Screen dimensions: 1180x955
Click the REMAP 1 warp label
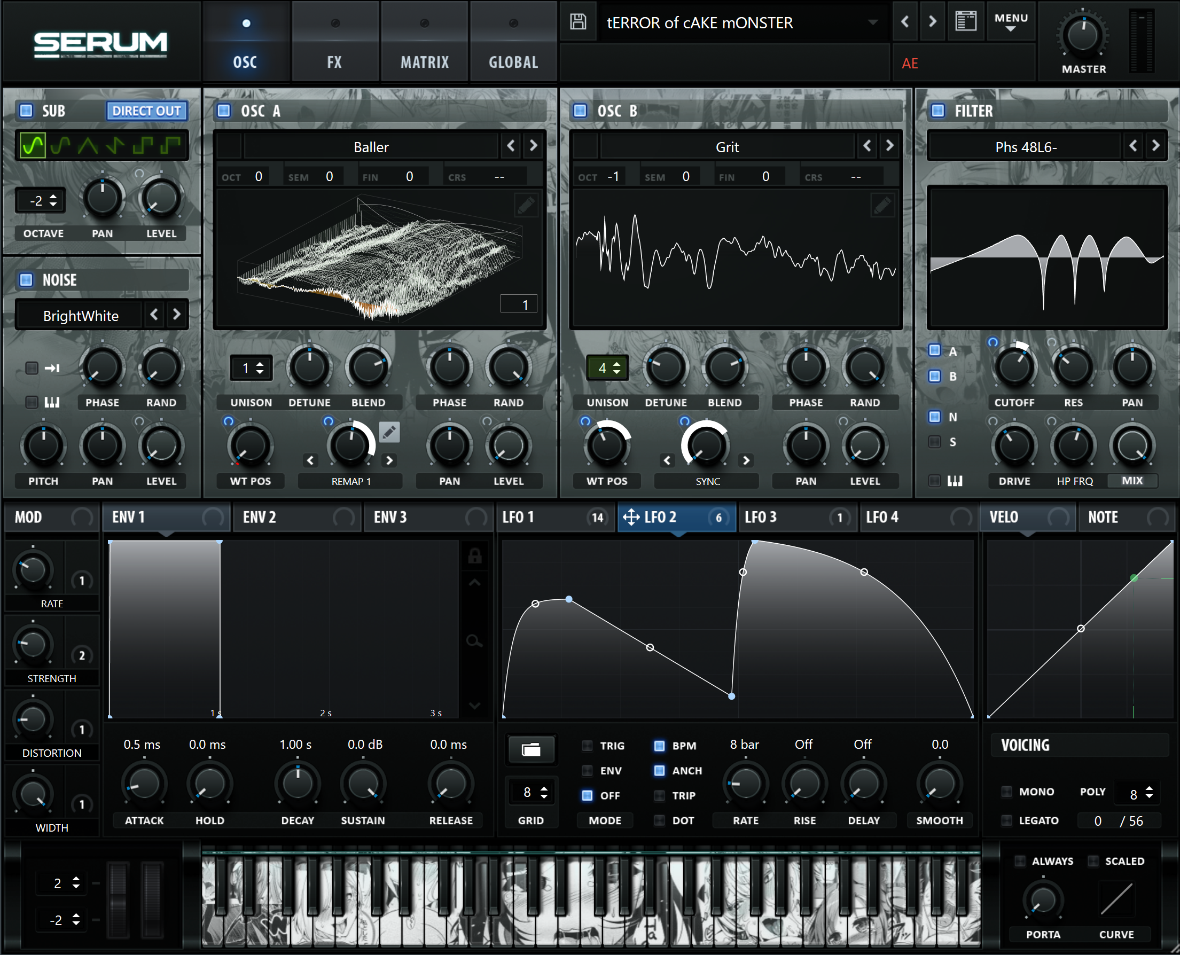tap(350, 481)
